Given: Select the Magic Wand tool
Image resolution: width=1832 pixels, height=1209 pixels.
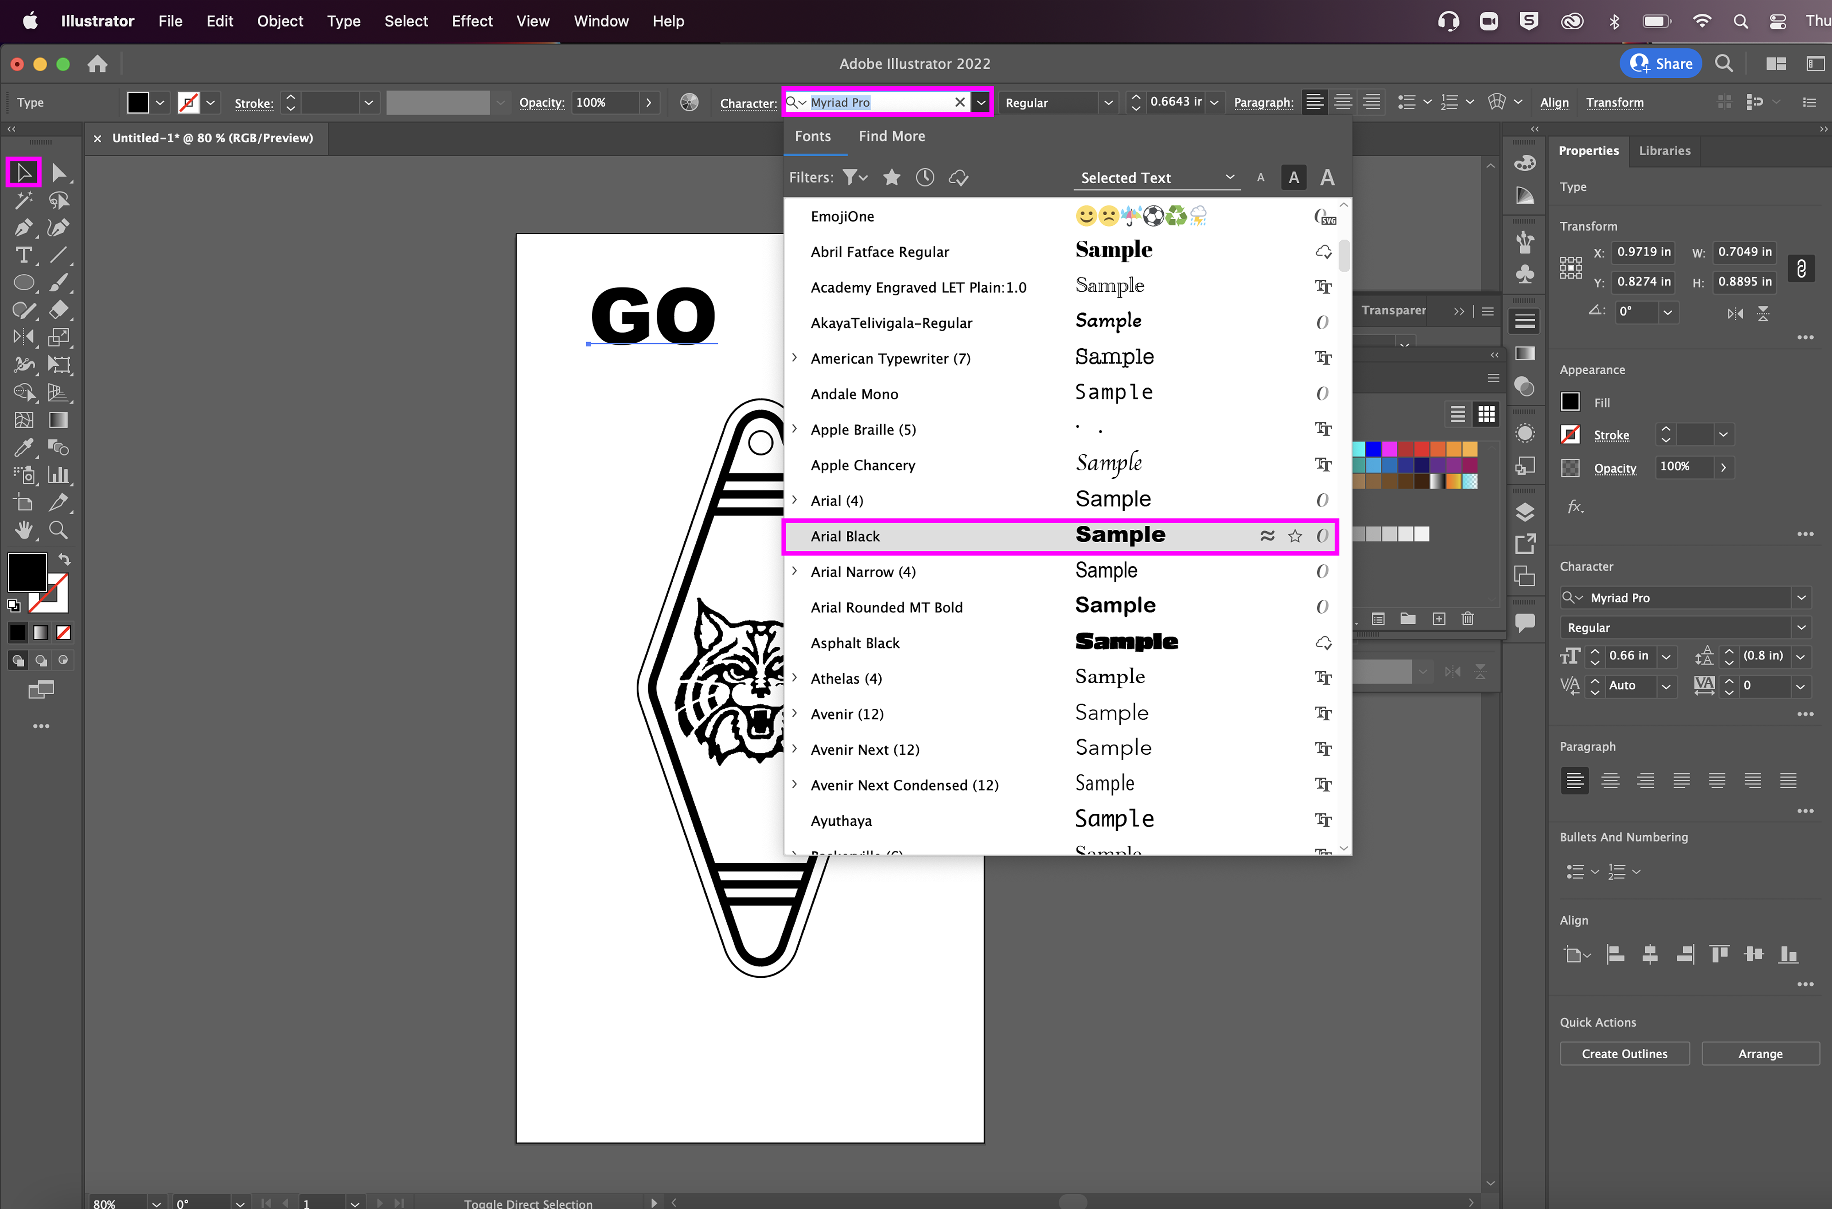Looking at the screenshot, I should pos(23,201).
